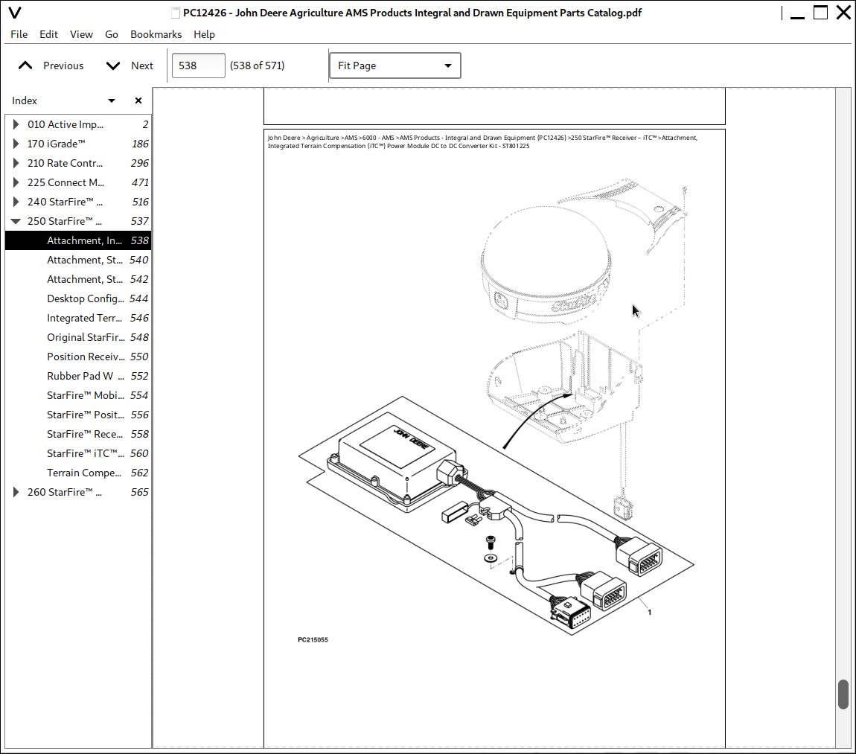Select Rubber Pad W... entry page 552
The height and width of the screenshot is (754, 856).
[78, 376]
